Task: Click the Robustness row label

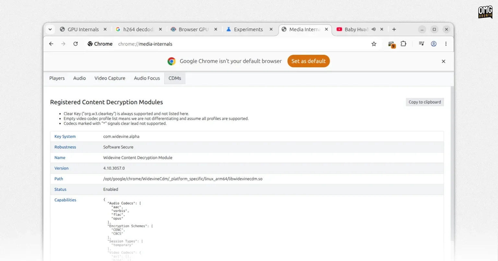Action: pyautogui.click(x=65, y=147)
